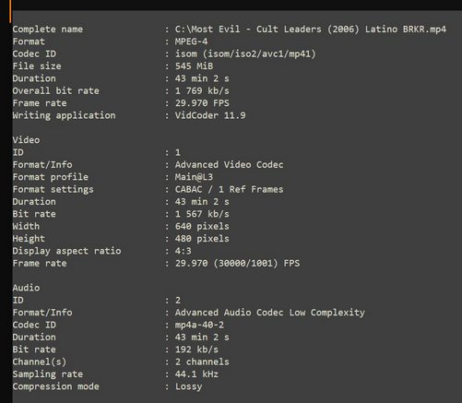Screen dimensions: 462x403
Task: Click the 29.970 (30000/1001) FPS value
Action: pyautogui.click(x=237, y=264)
